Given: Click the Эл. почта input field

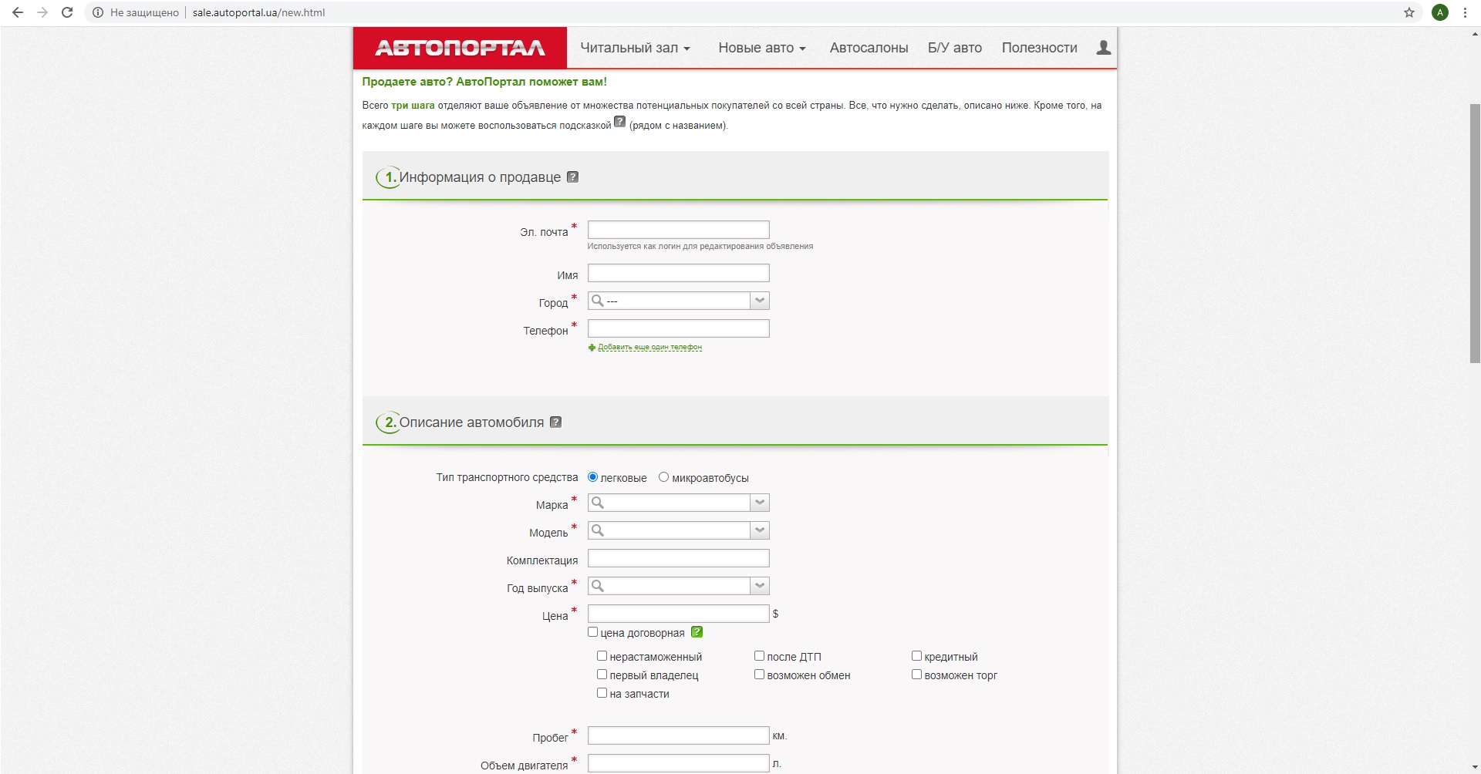Looking at the screenshot, I should [x=678, y=230].
